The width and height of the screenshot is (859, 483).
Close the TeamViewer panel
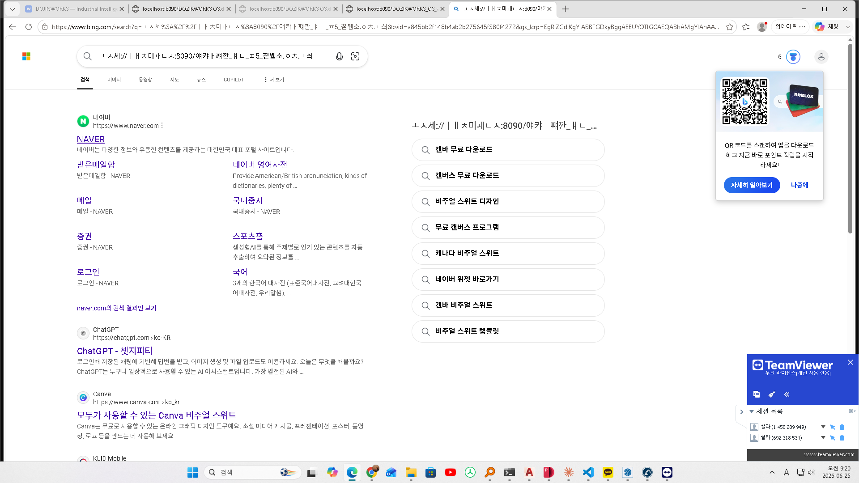[x=850, y=362]
